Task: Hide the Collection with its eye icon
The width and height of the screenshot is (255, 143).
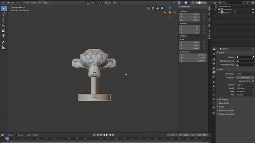Action: pyautogui.click(x=253, y=10)
